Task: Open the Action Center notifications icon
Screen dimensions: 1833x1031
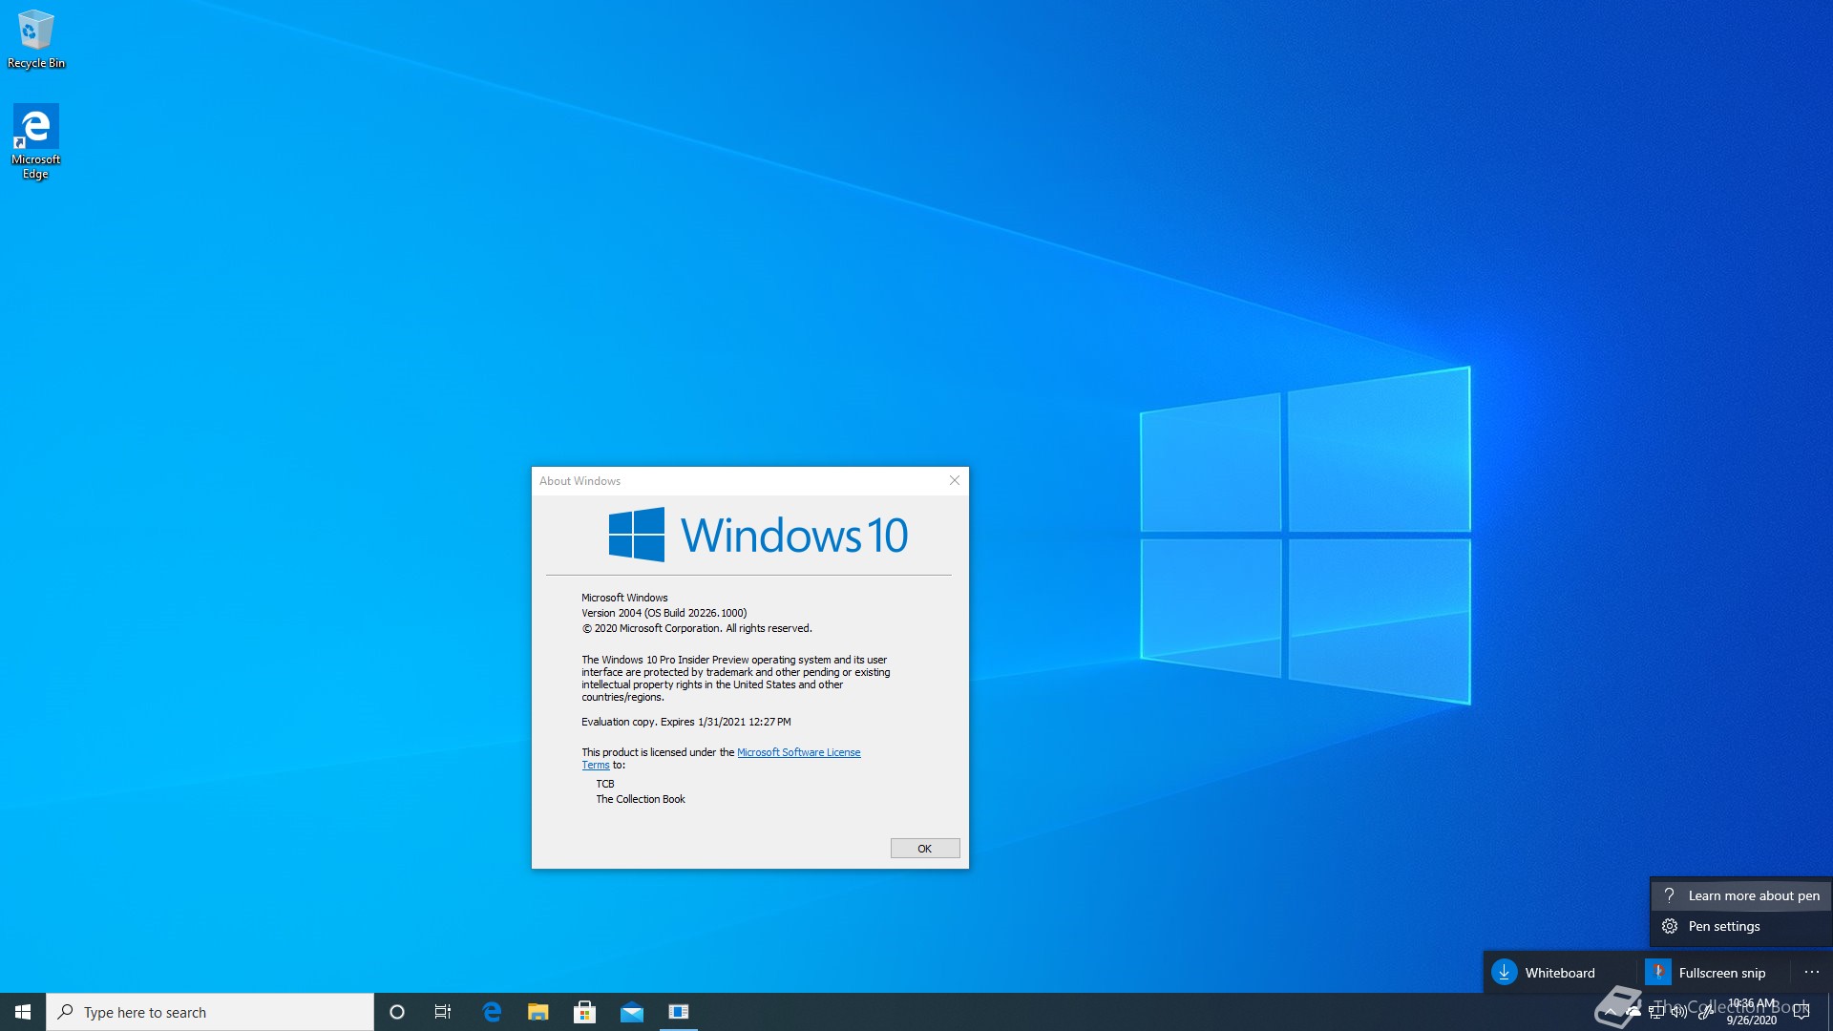Action: click(1801, 1012)
